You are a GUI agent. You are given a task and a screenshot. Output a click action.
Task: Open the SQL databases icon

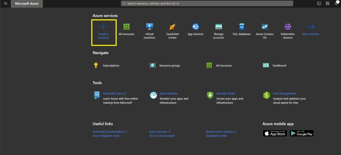tap(242, 27)
